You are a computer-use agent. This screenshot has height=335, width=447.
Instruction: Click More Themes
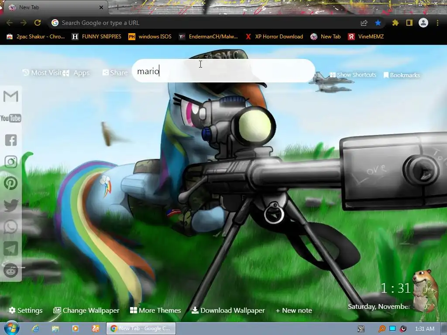pyautogui.click(x=155, y=310)
